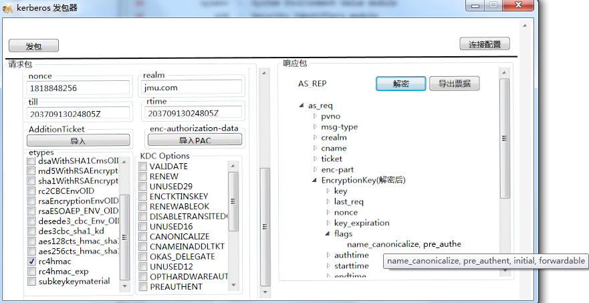Expand nonce node in response tree
The width and height of the screenshot is (589, 303).
point(328,212)
